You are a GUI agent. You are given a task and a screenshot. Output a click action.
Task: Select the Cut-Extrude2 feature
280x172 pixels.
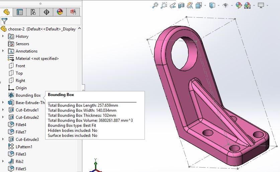pyautogui.click(x=23, y=117)
